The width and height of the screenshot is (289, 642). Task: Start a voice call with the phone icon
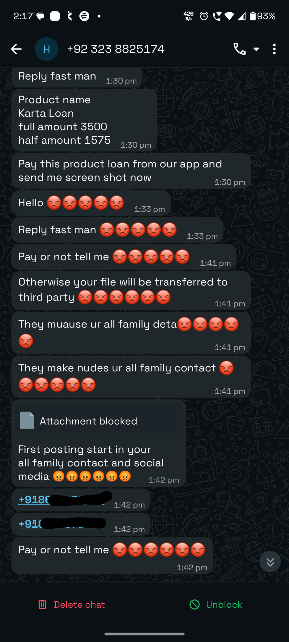click(x=239, y=49)
